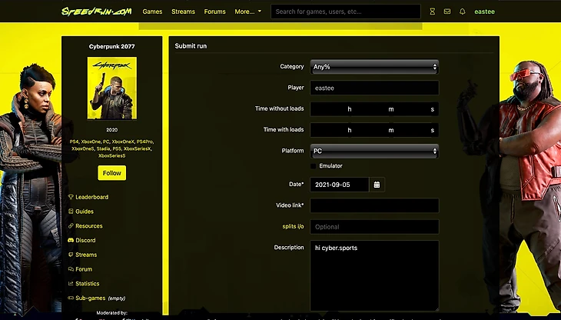561x320 pixels.
Task: Enable the Emulator checkbox
Action: 314,166
